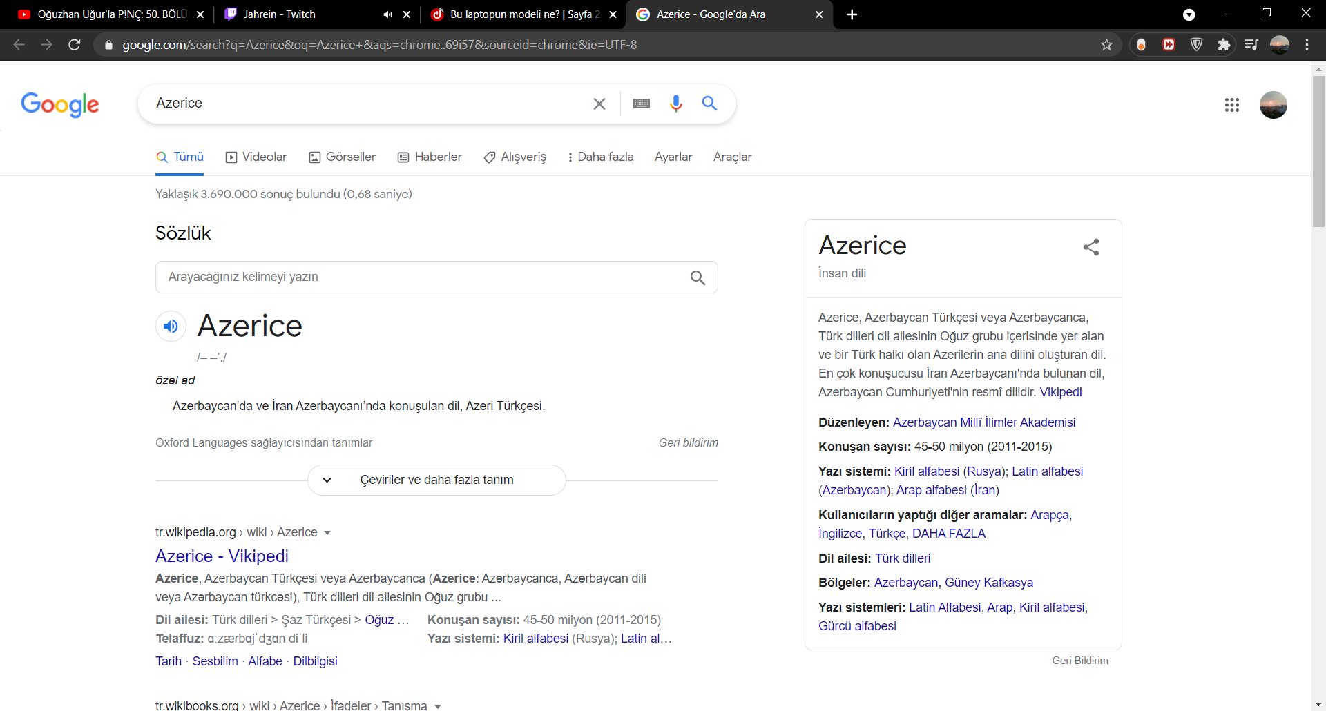Open the Güney Kafkasya link

click(x=989, y=583)
